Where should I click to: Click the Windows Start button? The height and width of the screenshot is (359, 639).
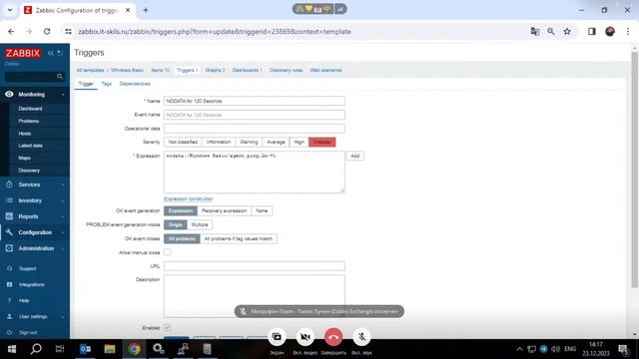tap(12, 349)
